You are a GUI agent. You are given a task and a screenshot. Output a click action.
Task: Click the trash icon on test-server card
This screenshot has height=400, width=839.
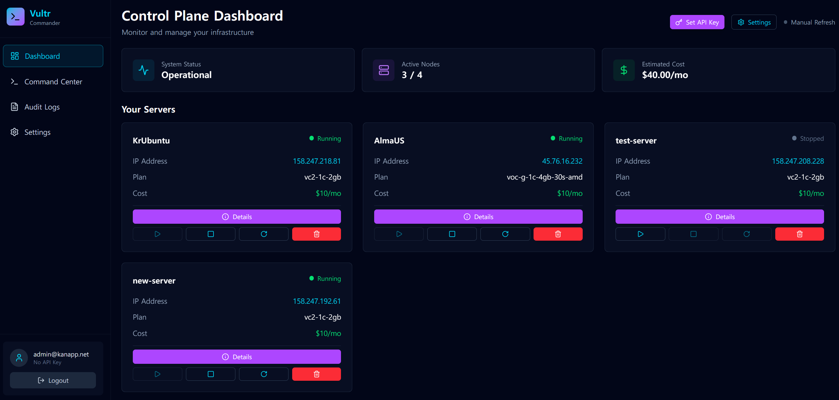click(799, 234)
